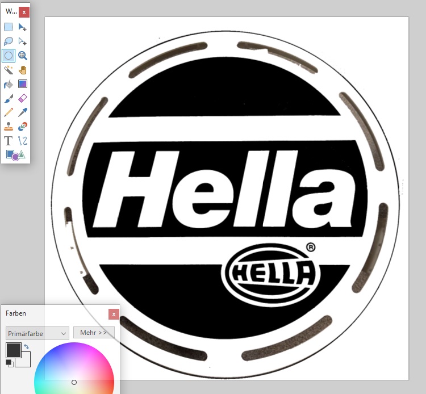The width and height of the screenshot is (426, 394).
Task: Select the Text tool
Action: pos(9,141)
